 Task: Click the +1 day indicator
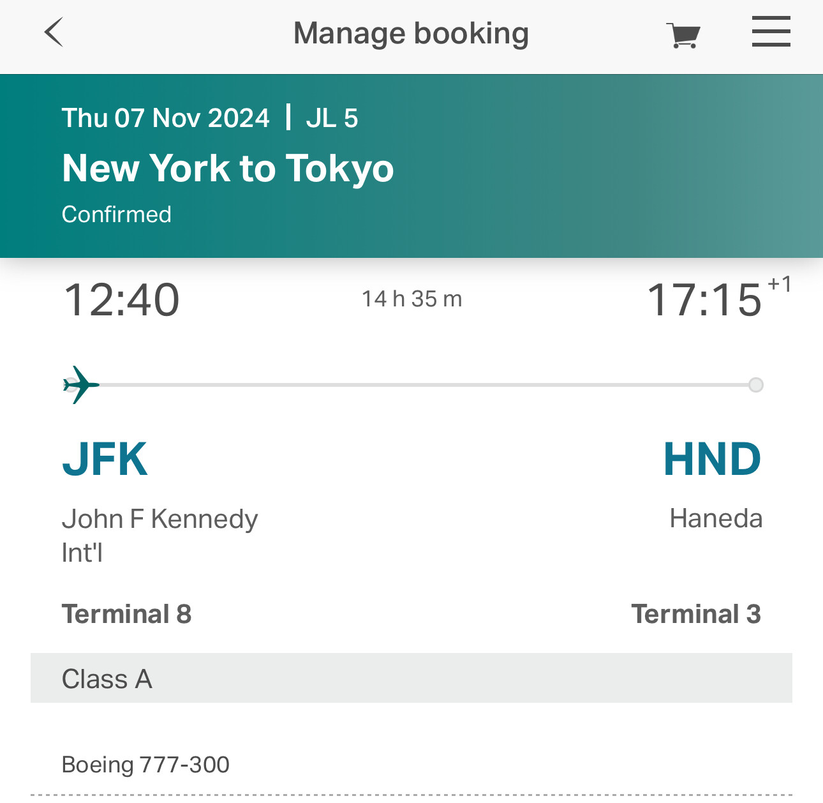pos(779,284)
